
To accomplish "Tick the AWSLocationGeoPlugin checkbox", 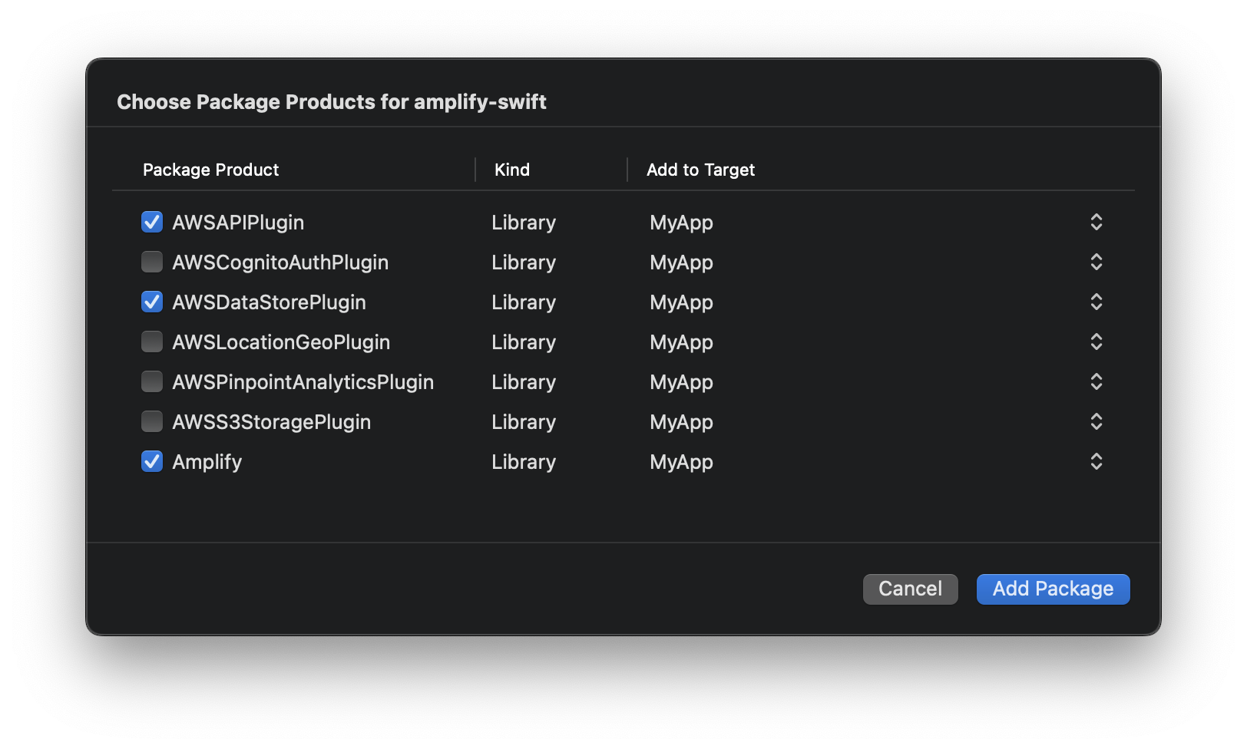I will point(152,342).
